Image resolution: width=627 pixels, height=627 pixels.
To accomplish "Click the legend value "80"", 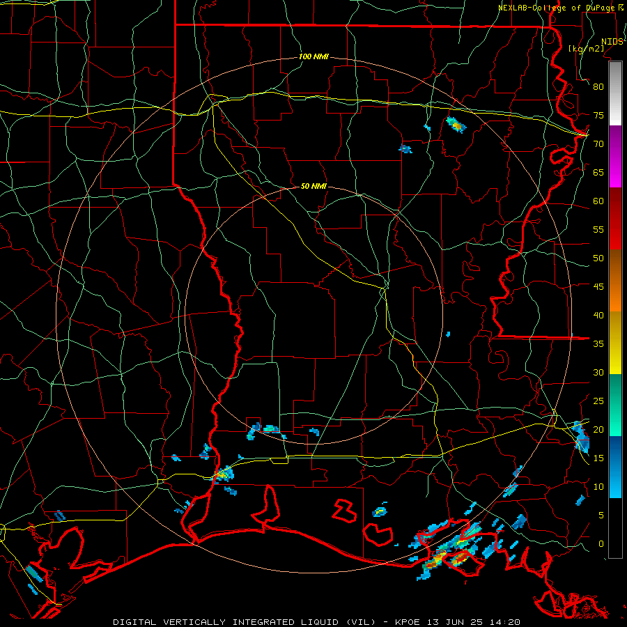I will pyautogui.click(x=598, y=87).
